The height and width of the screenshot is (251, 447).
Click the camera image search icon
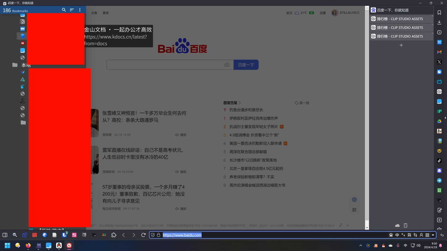click(x=227, y=65)
